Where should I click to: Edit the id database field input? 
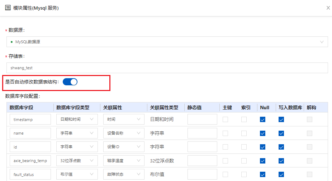click(x=30, y=147)
